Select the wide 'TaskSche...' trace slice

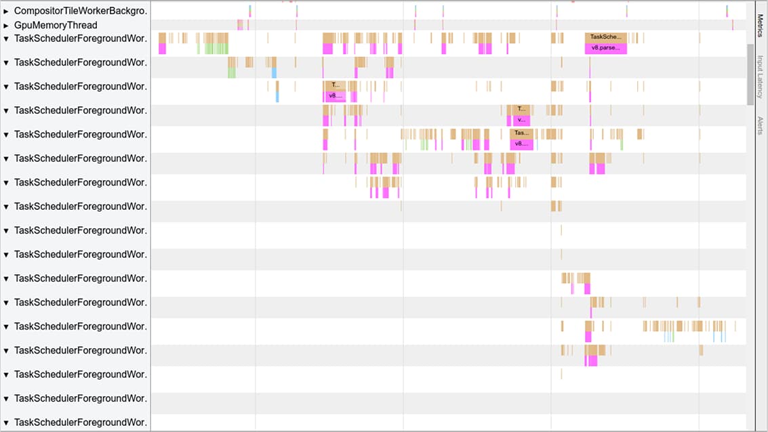605,37
